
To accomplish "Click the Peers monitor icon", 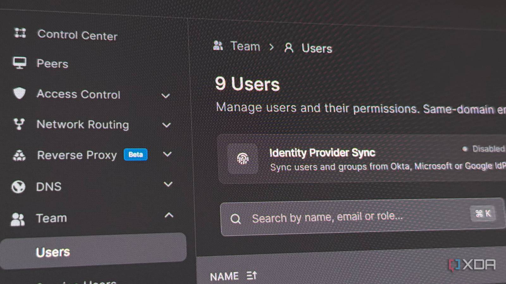I will click(20, 62).
